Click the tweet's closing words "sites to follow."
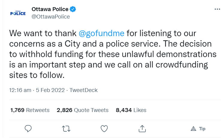This screenshot has height=138, width=224. pyautogui.click(x=37, y=75)
